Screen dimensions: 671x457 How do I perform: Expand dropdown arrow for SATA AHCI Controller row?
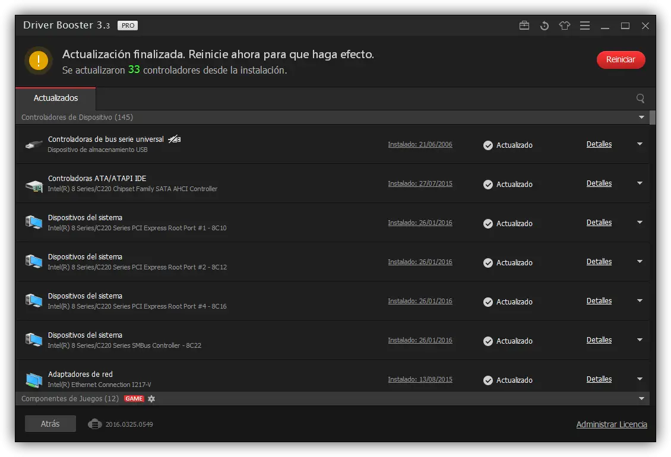[x=640, y=183]
